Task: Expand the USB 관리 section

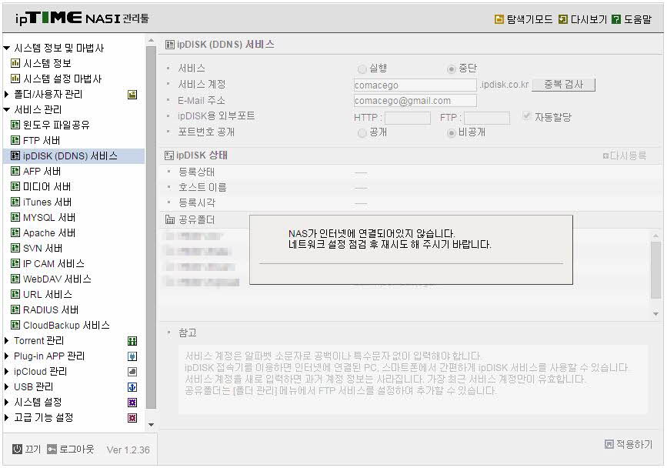Action: 6,386
